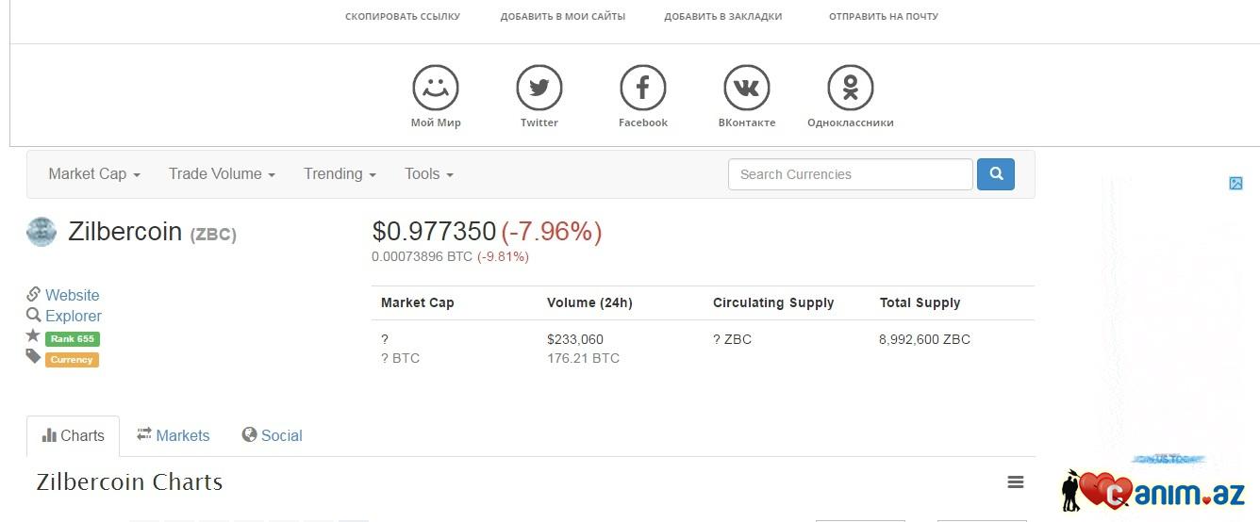Viewport: 1260px width, 522px height.
Task: Click the Facebook share icon
Action: (x=643, y=89)
